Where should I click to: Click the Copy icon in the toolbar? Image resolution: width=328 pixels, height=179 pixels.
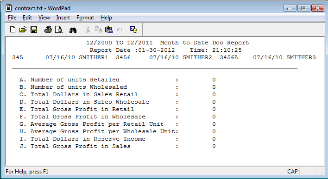coord(98,30)
